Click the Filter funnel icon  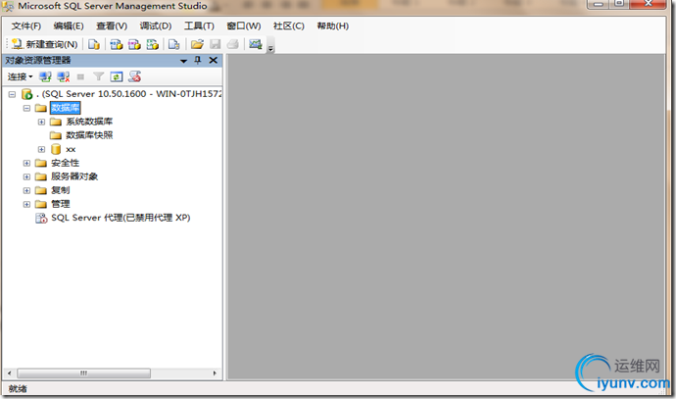[98, 76]
